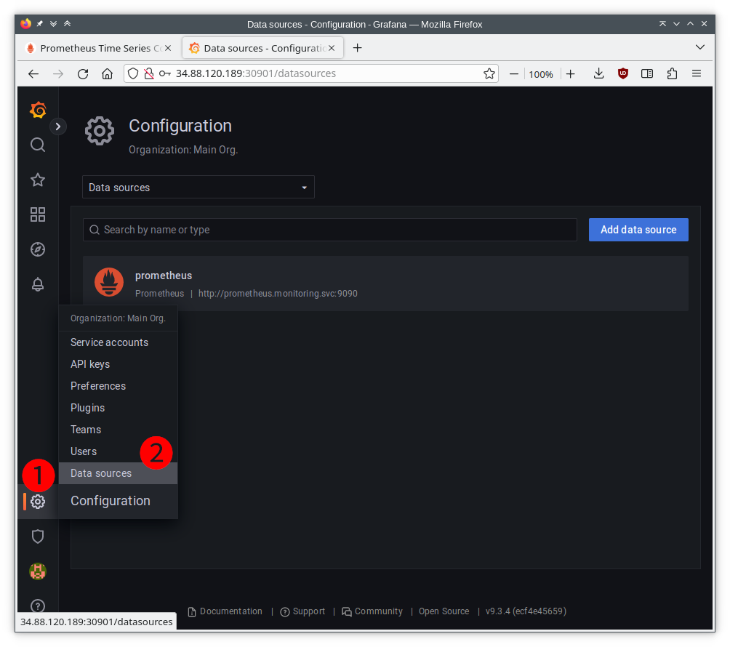Click the tracking protection shield icon
This screenshot has height=647, width=730.
tap(133, 73)
